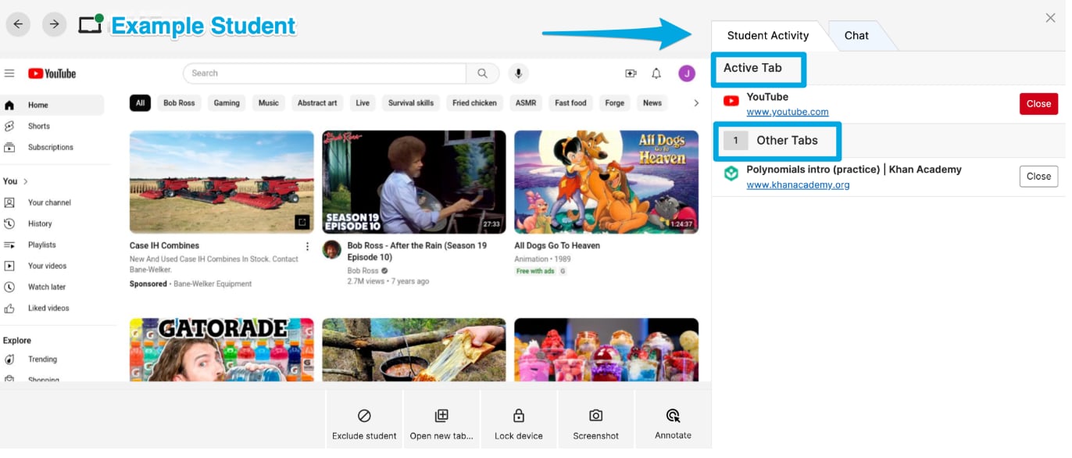The height and width of the screenshot is (458, 1072).
Task: Click the Khan Academy favicon
Action: [731, 174]
